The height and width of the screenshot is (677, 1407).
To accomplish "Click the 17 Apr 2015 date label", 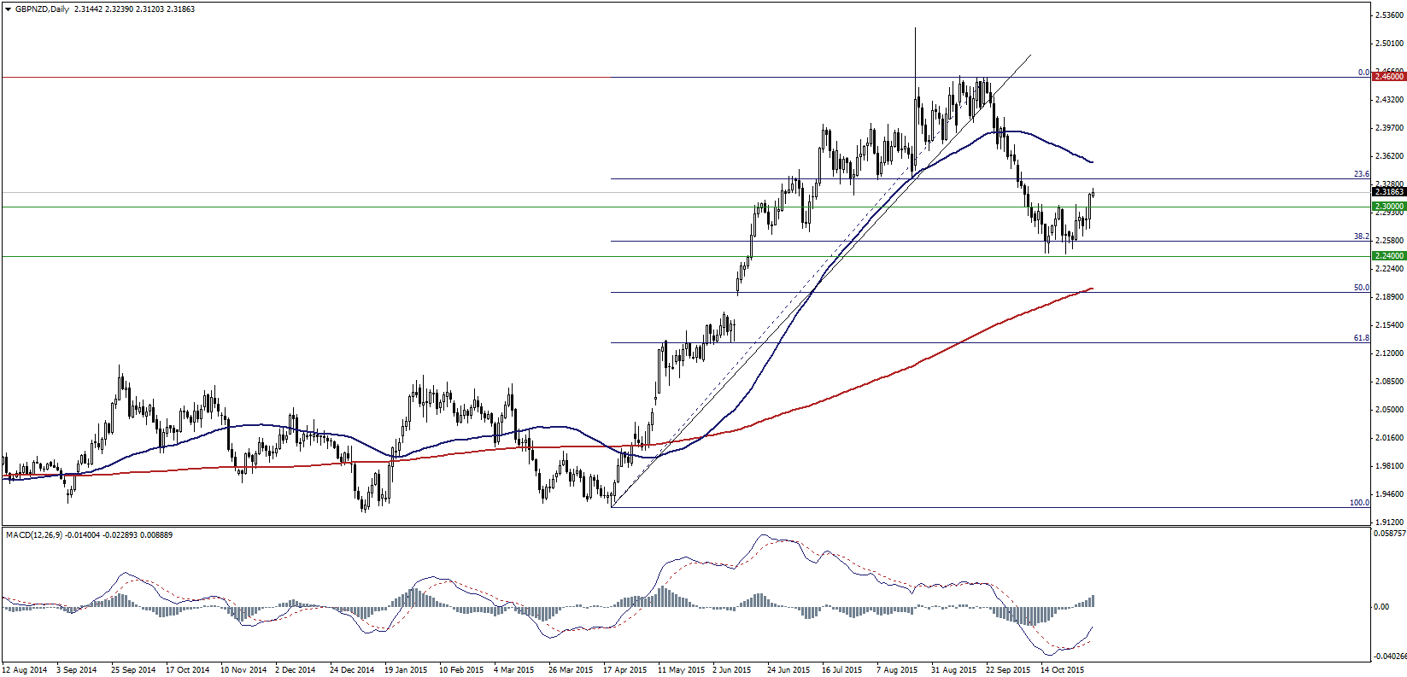I will [x=625, y=670].
